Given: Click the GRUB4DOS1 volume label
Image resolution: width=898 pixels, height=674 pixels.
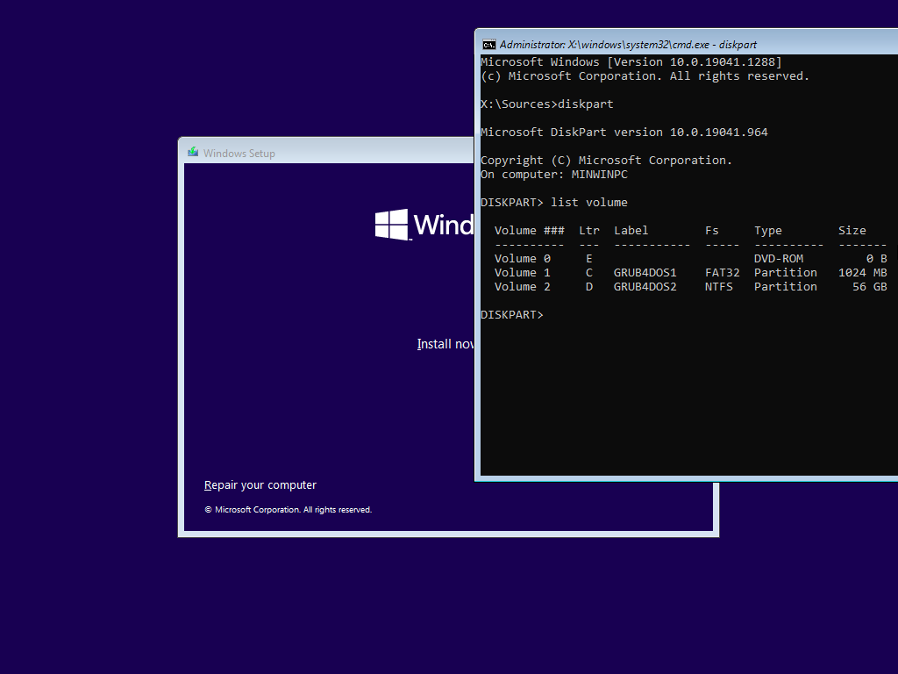Looking at the screenshot, I should tap(645, 273).
